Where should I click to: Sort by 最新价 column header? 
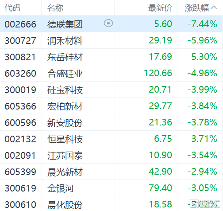[160, 8]
